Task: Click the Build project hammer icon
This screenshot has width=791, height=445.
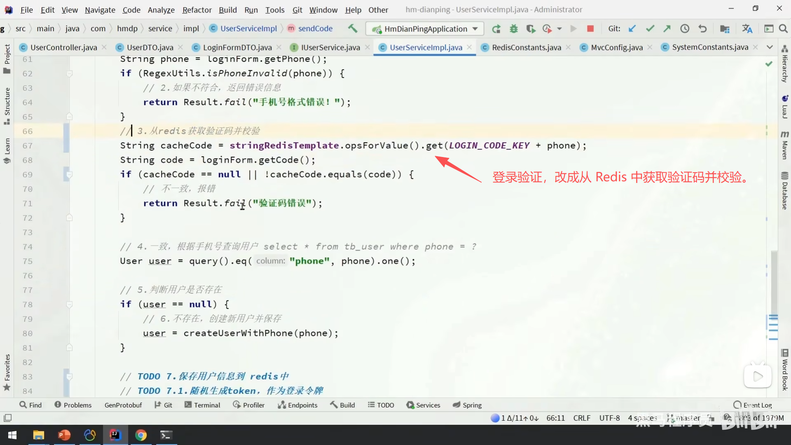Action: click(353, 28)
